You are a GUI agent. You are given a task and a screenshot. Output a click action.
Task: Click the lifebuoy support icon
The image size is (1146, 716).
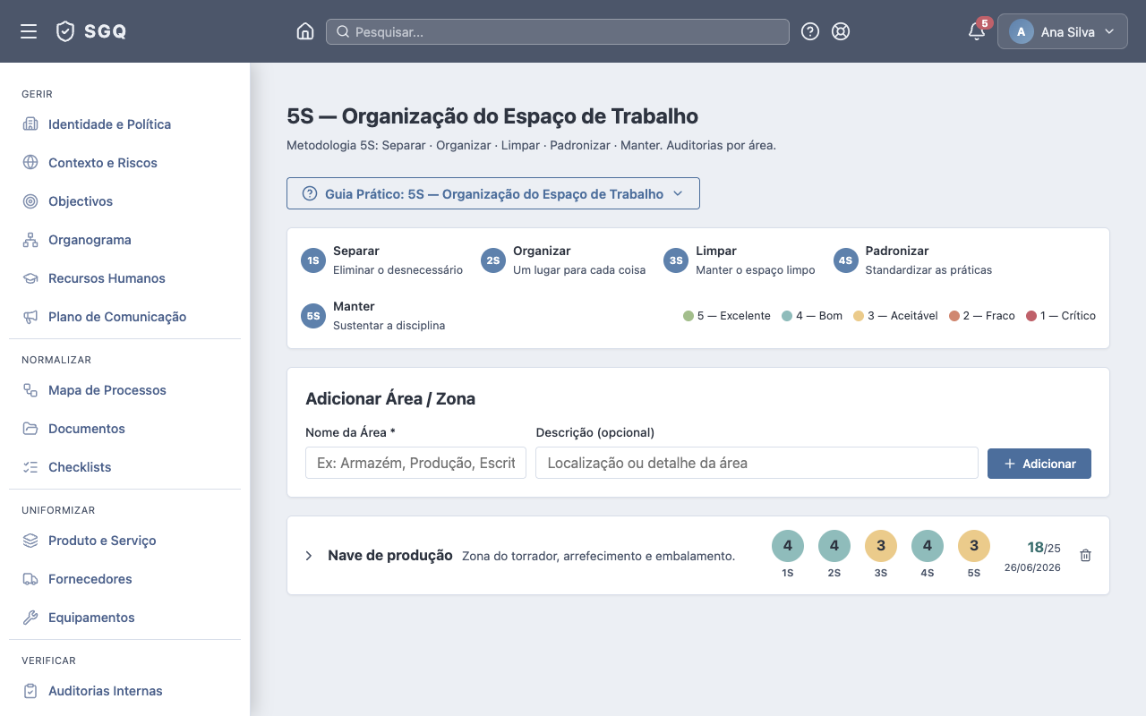click(840, 31)
